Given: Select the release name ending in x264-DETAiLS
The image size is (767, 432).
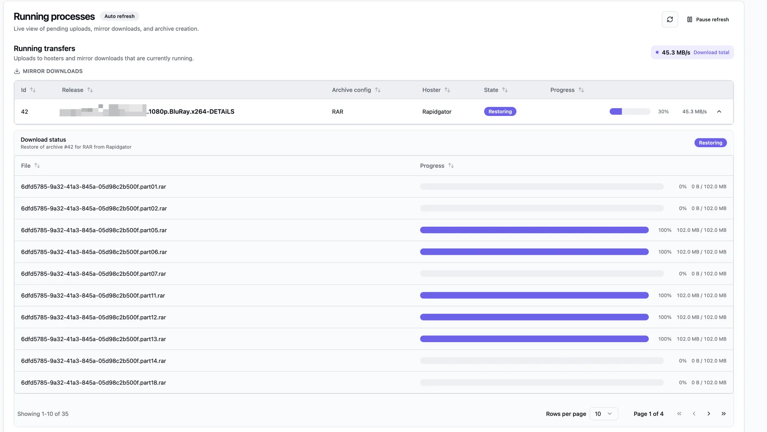Looking at the screenshot, I should 147,111.
